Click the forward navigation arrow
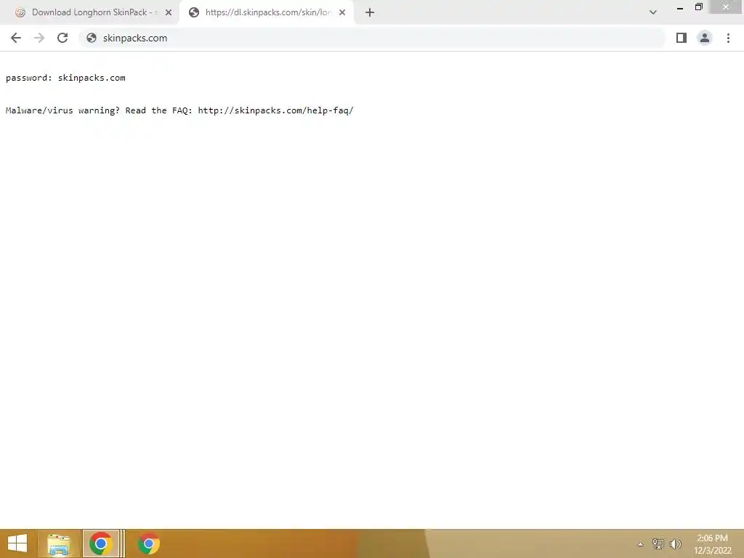 (39, 38)
